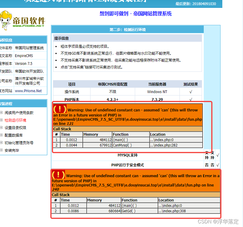This screenshot has width=243, height=227.
Task: Click the 项目 column header
Action: click(x=72, y=84)
